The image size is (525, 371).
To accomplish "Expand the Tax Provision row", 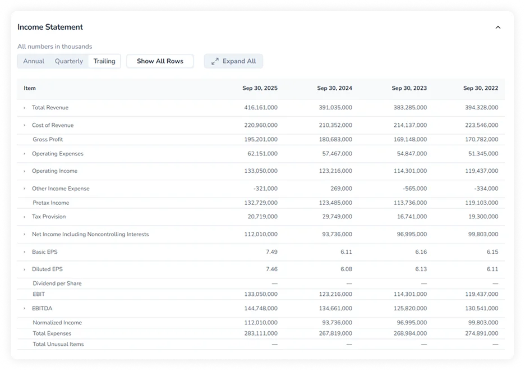I will (25, 217).
